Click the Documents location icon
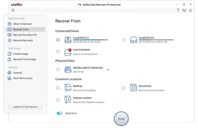Image resolution: width=198 pixels, height=128 pixels. [x=134, y=88]
